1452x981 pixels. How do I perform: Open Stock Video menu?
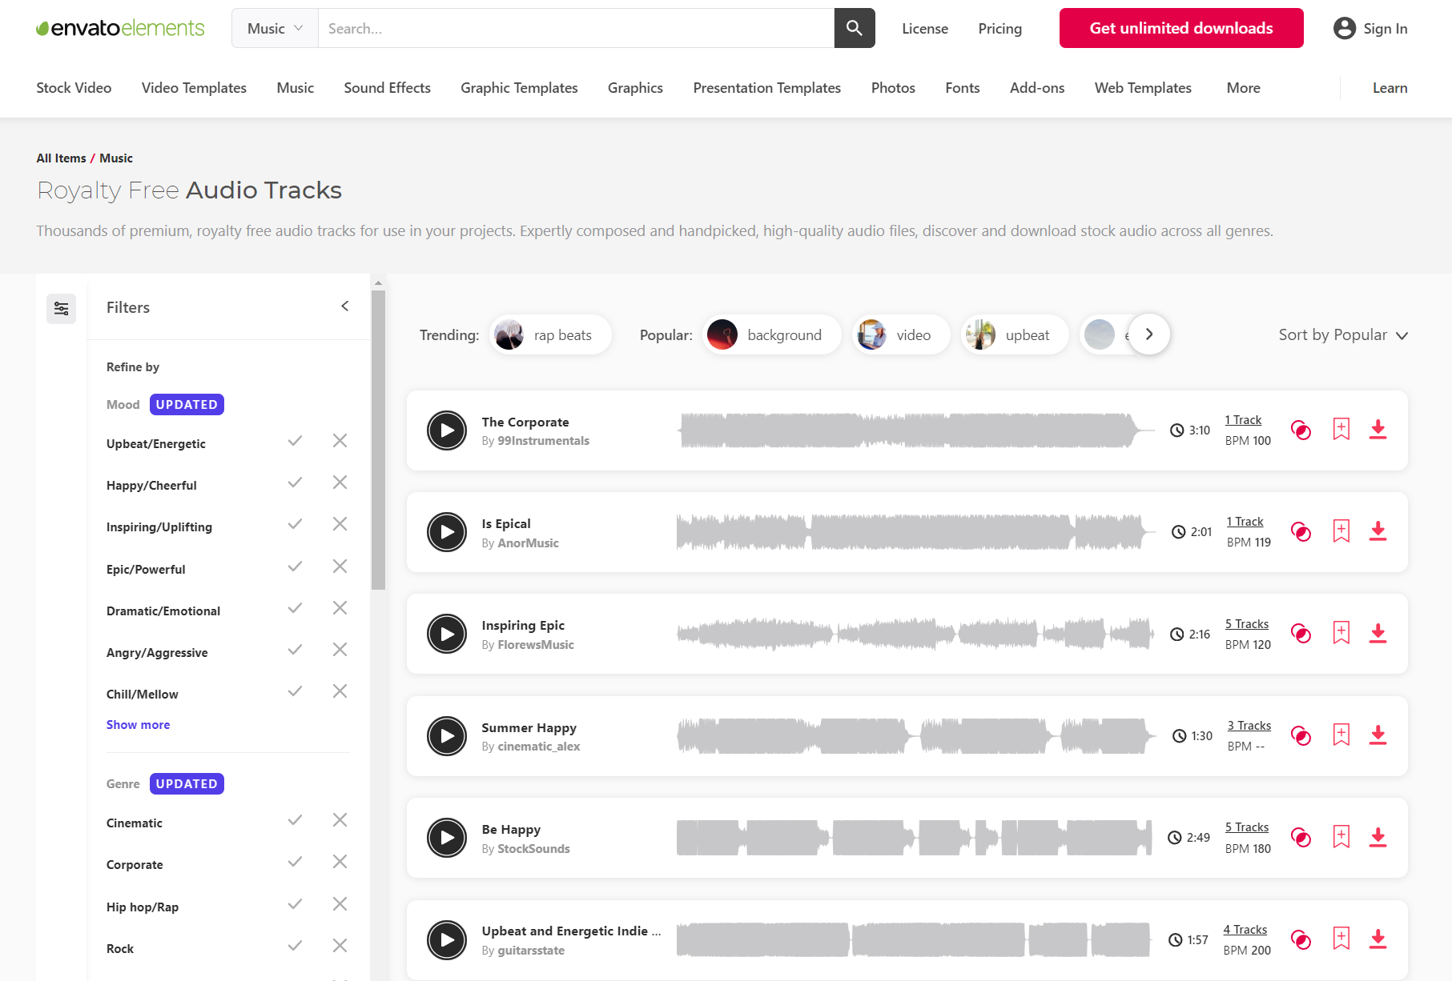(x=74, y=88)
